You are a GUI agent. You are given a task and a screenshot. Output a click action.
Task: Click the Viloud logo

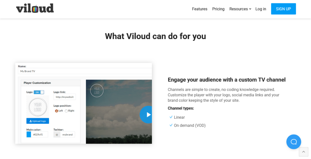click(x=35, y=8)
